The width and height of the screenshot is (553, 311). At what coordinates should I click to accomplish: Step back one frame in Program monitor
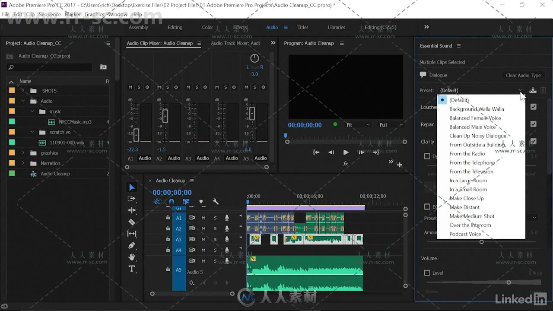tap(331, 152)
